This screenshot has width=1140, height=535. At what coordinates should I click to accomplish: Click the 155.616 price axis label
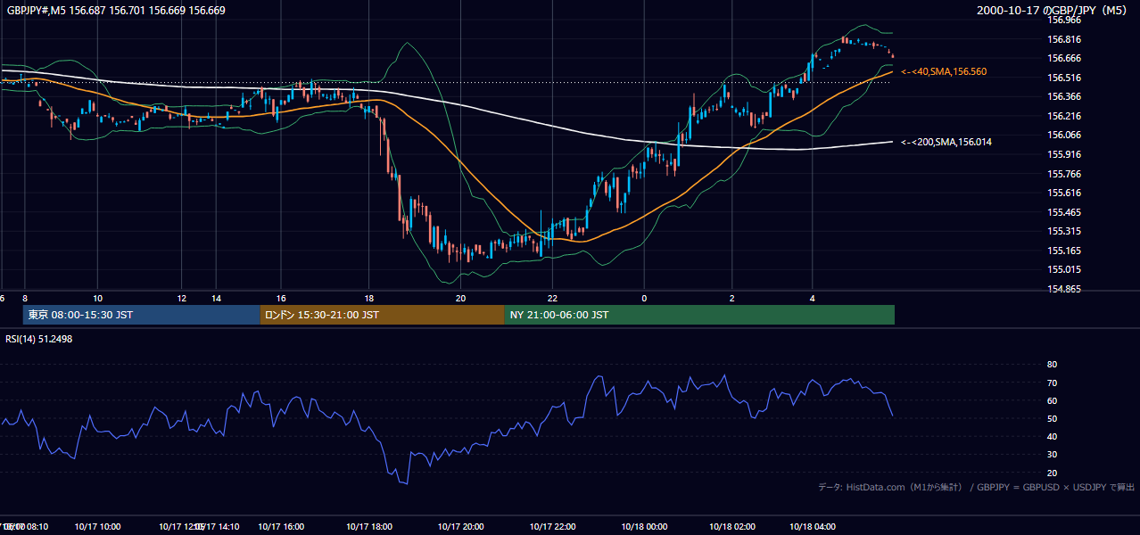[1065, 193]
